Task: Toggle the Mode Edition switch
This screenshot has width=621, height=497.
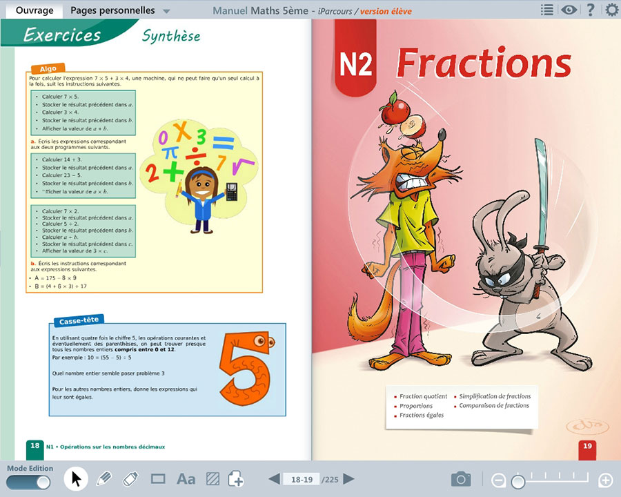Action: tap(28, 483)
